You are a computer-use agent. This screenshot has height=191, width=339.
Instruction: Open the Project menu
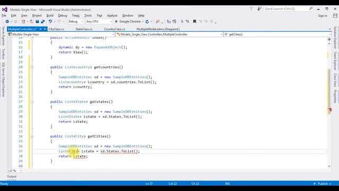tap(37, 15)
